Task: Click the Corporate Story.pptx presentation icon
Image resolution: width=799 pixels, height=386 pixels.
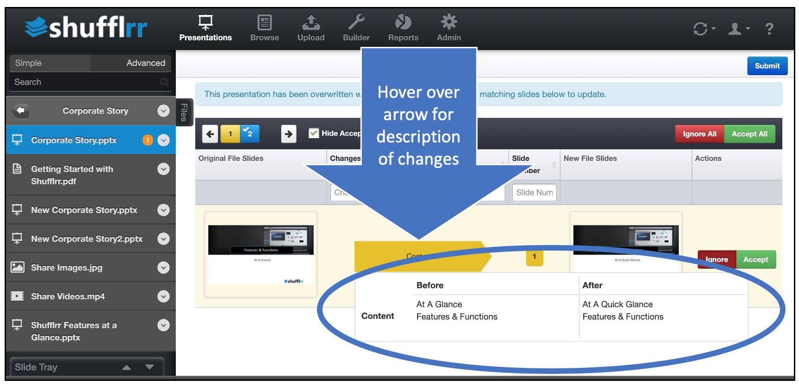Action: pyautogui.click(x=17, y=140)
